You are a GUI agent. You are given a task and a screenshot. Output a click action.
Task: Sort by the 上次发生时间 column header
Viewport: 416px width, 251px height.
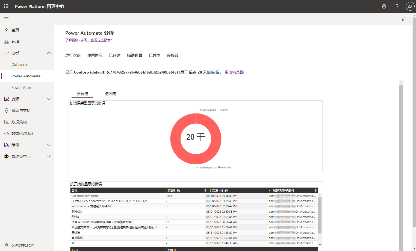[218, 191]
